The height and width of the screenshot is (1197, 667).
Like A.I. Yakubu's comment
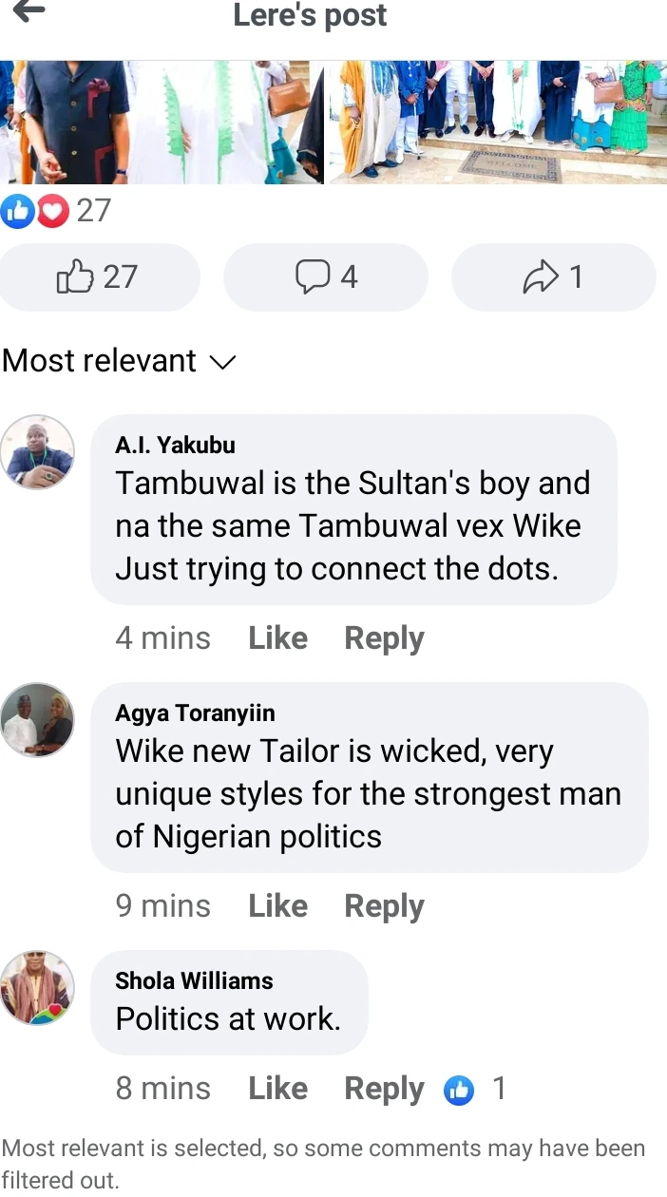point(277,638)
